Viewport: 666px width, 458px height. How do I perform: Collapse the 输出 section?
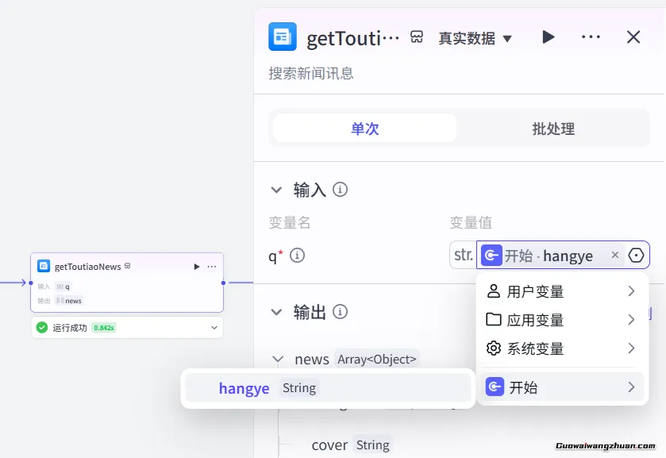coord(276,312)
